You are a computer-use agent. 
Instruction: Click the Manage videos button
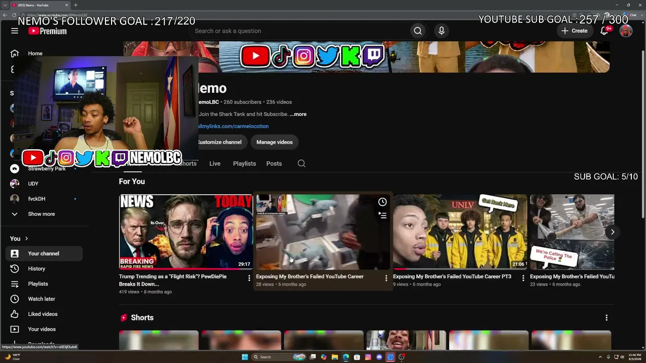pyautogui.click(x=275, y=142)
